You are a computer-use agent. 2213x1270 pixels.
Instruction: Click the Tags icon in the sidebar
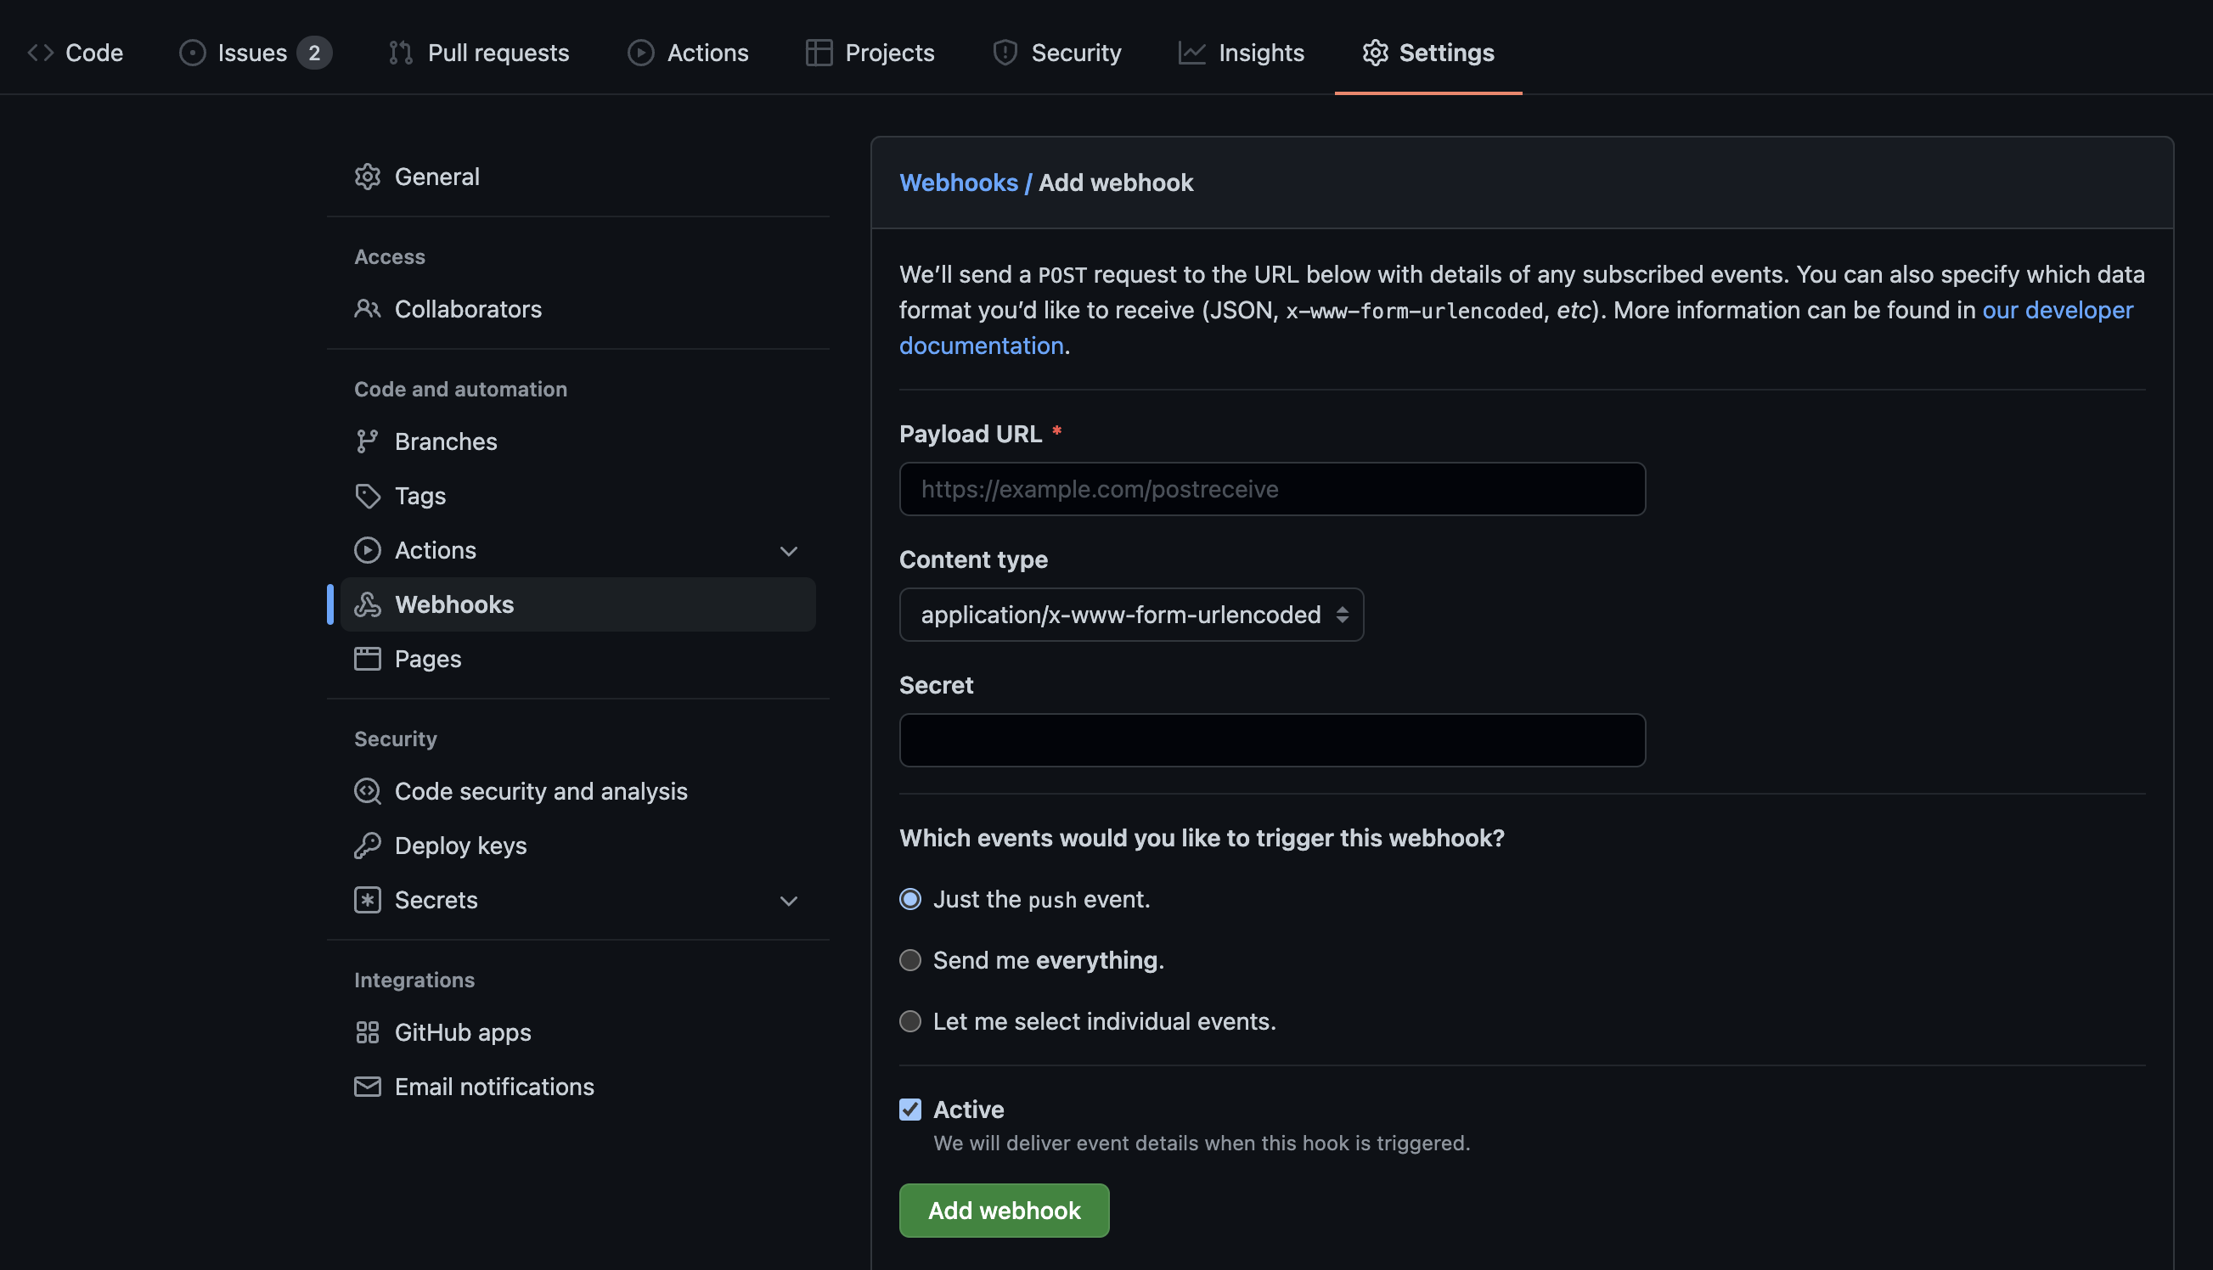pos(367,496)
